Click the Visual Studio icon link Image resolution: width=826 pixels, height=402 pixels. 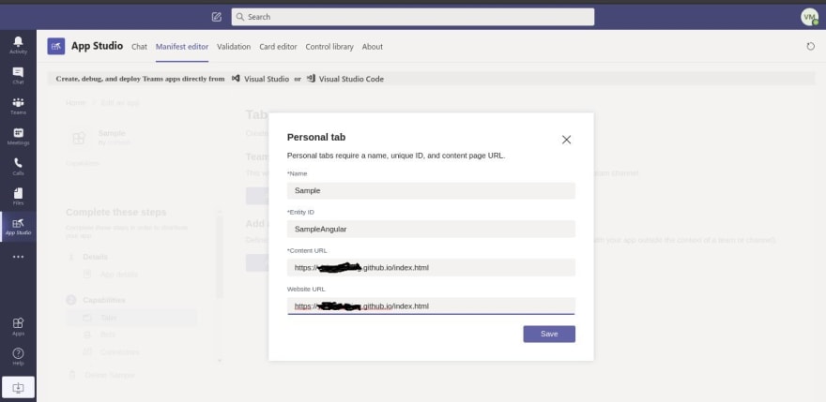pyautogui.click(x=236, y=79)
